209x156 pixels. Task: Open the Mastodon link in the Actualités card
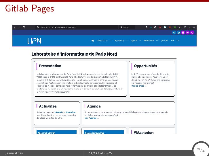[71, 112]
